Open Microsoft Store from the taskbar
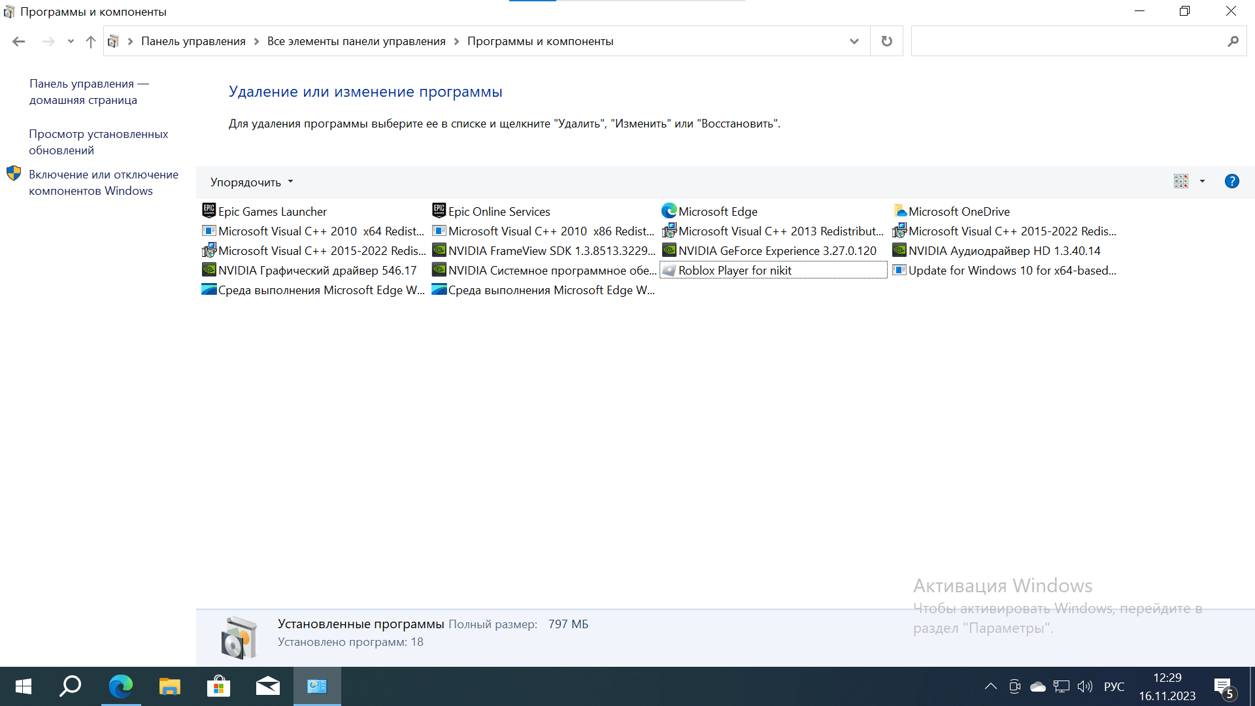Screen dimensions: 1255x706 point(218,686)
